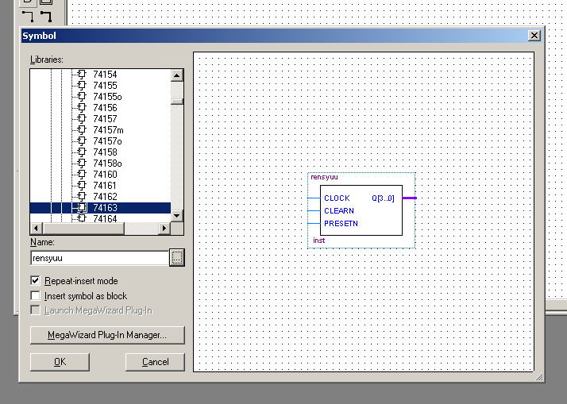This screenshot has height=404, width=567.
Task: Click the PRESETN pin label in preview
Action: coord(341,223)
